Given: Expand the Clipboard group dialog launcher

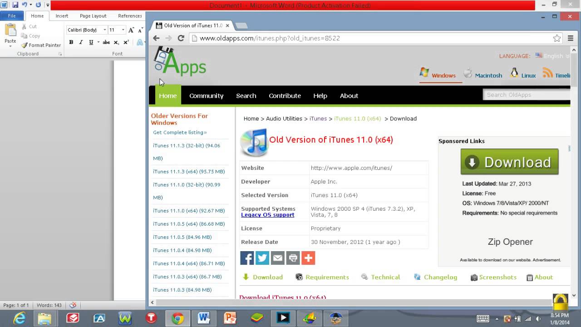Looking at the screenshot, I should pos(60,54).
